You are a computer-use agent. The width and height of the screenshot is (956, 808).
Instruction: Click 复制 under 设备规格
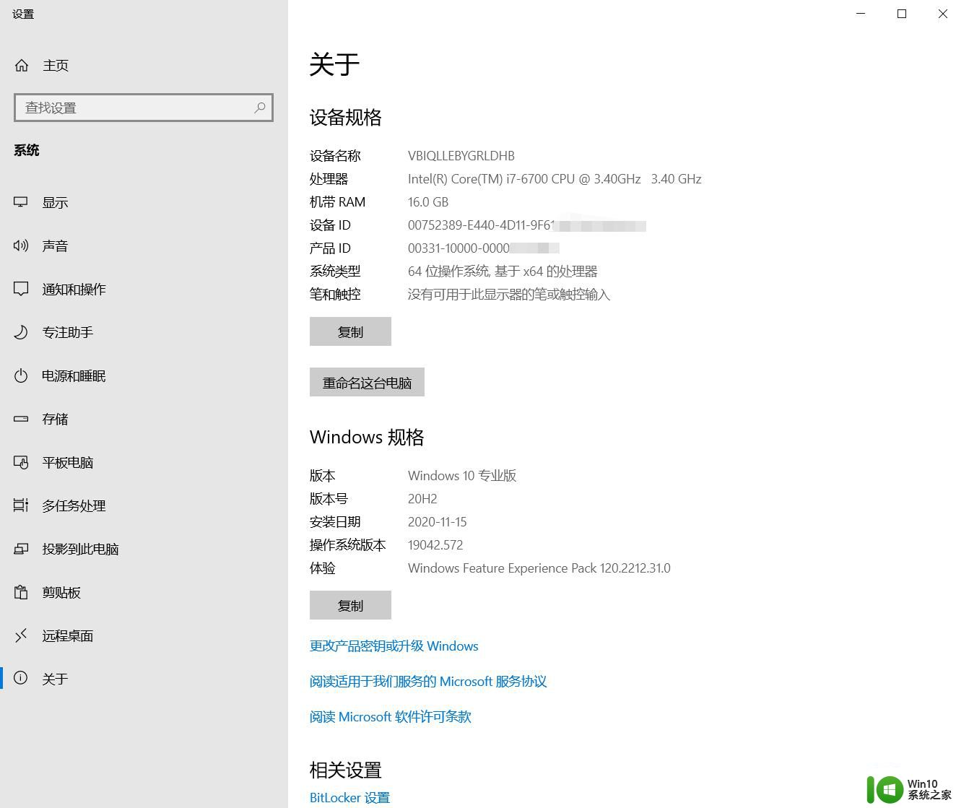pos(350,331)
